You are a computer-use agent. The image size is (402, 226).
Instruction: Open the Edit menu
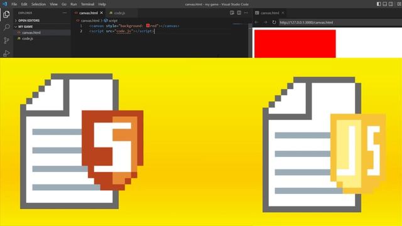[24, 4]
